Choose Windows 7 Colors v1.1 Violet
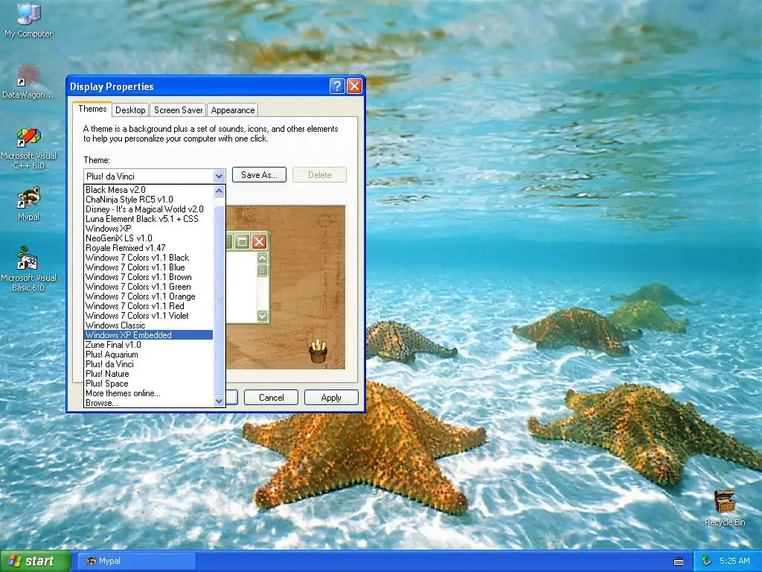This screenshot has width=762, height=572. pos(149,316)
